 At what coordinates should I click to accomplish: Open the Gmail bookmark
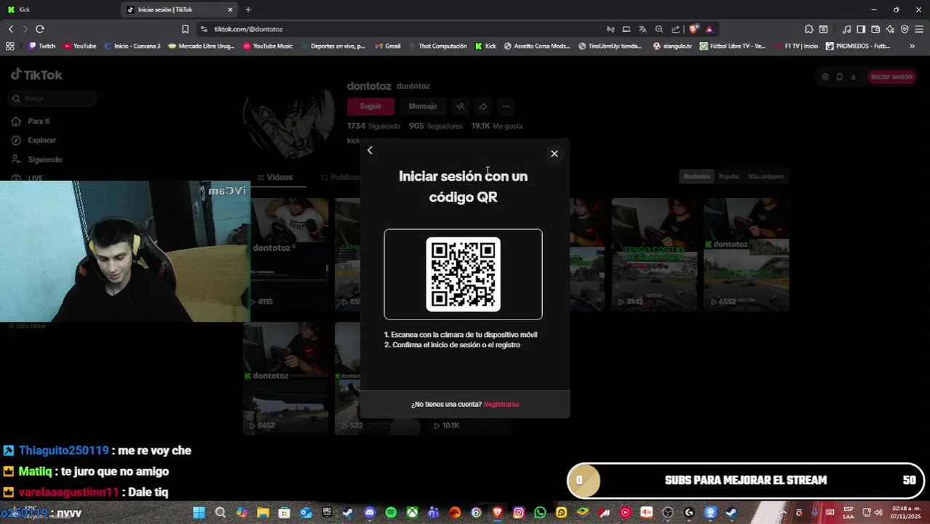(x=388, y=46)
